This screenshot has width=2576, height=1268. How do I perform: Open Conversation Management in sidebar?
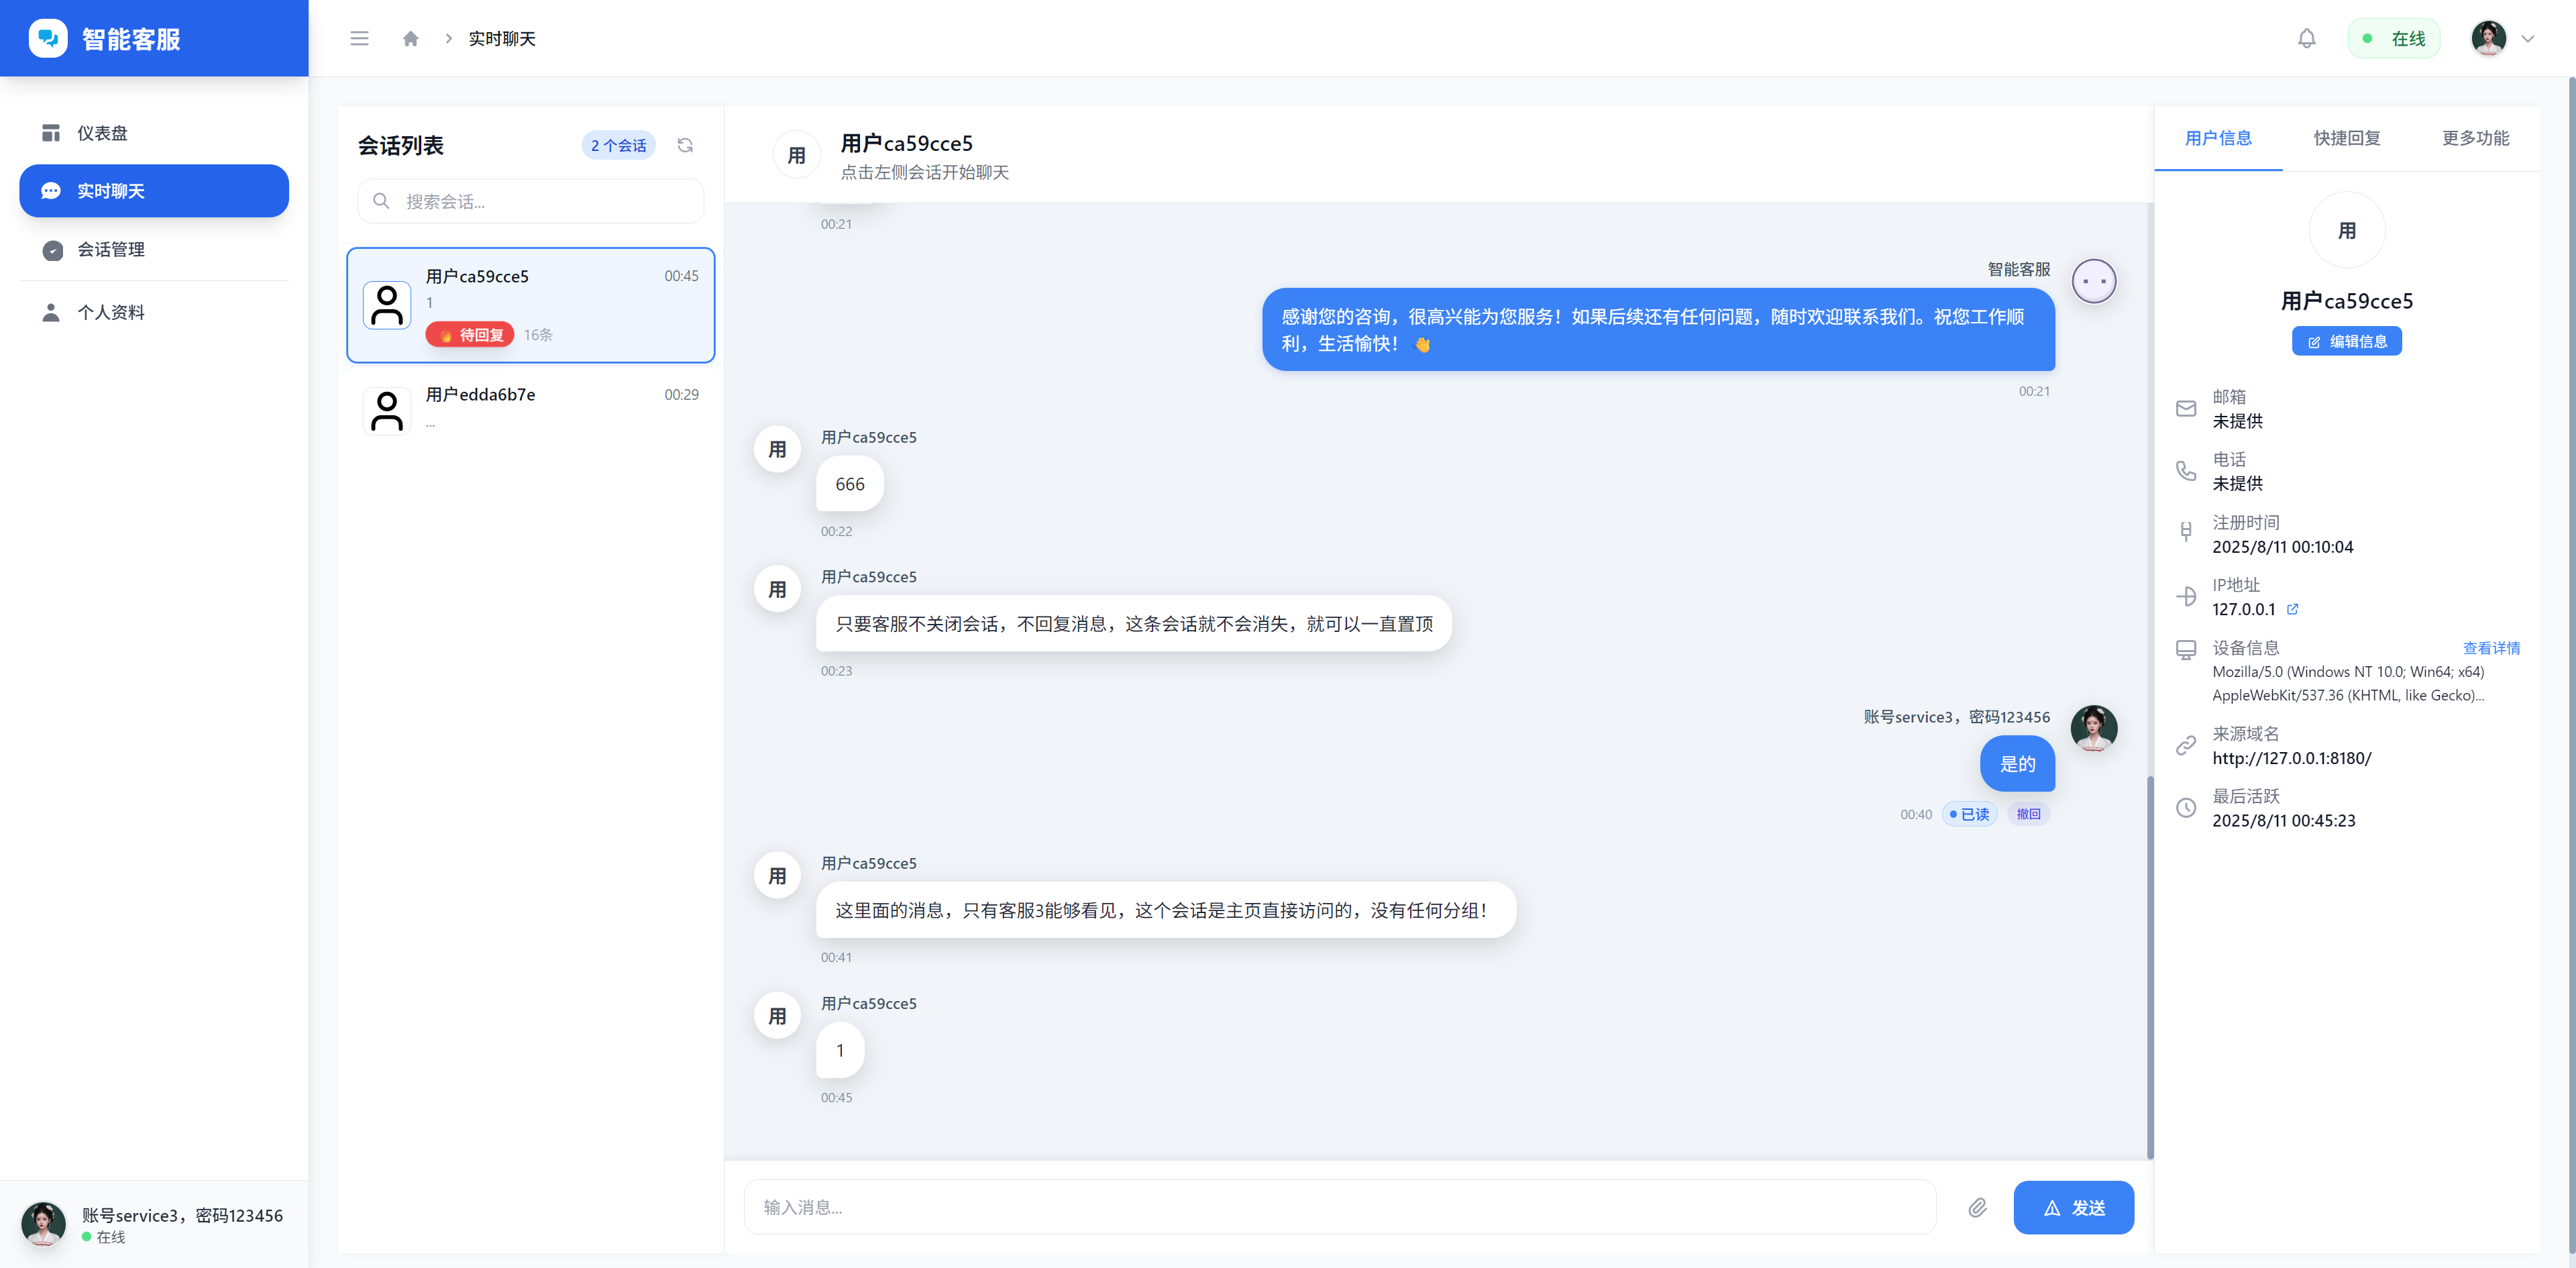point(110,249)
